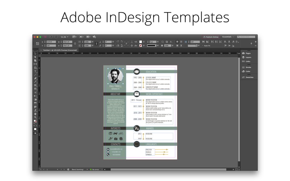The height and width of the screenshot is (181, 290).
Task: Select the Note tool
Action: 35,107
